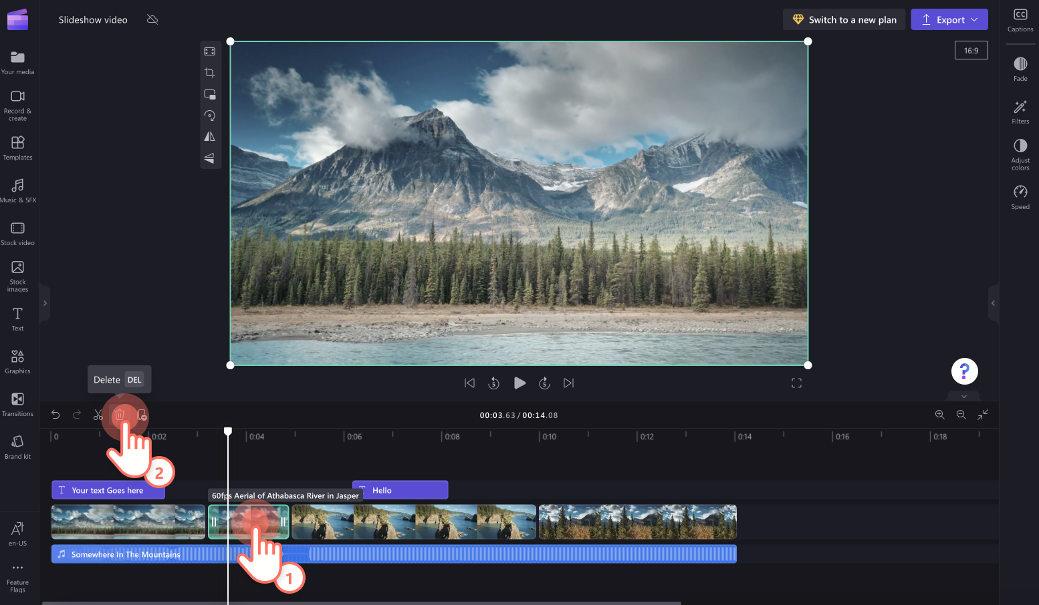
Task: Flip the video horizontally
Action: click(x=210, y=136)
